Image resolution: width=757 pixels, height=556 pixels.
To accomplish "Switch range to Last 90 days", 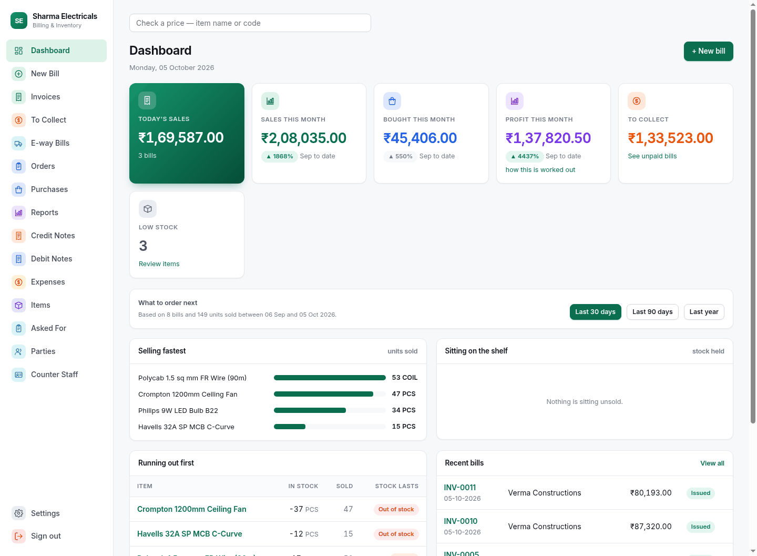I will pos(652,312).
